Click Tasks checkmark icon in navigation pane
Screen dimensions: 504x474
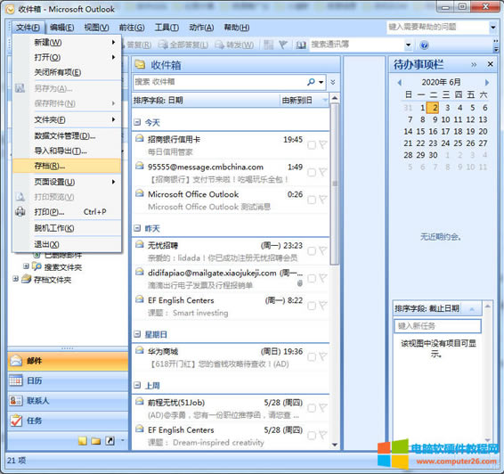pyautogui.click(x=16, y=421)
